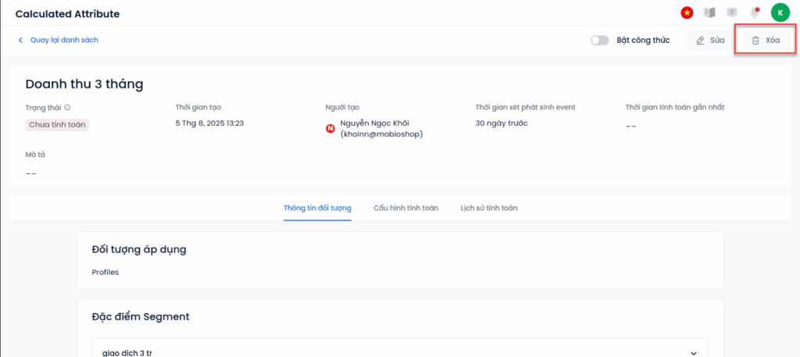The width and height of the screenshot is (800, 357).
Task: Click the Chưa tính toán status badge
Action: (57, 124)
